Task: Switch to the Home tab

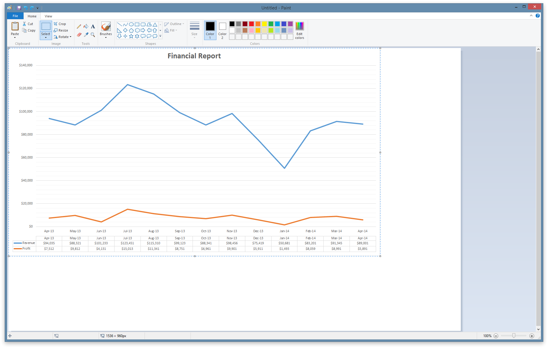Action: (32, 16)
